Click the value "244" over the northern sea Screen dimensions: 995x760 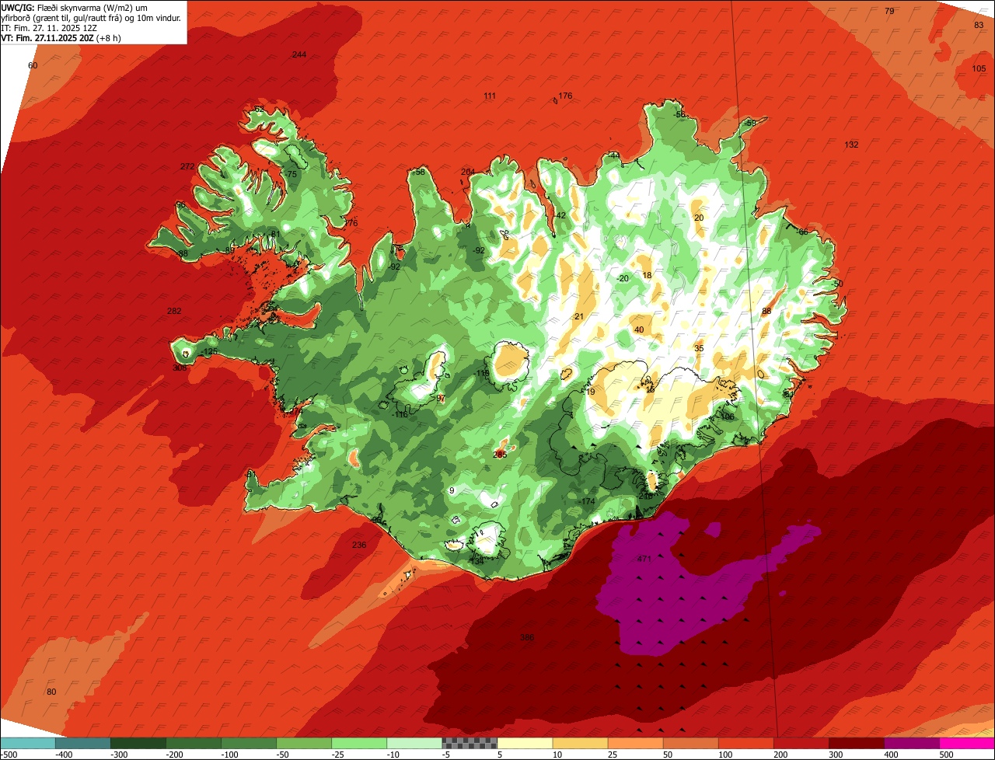coord(299,54)
